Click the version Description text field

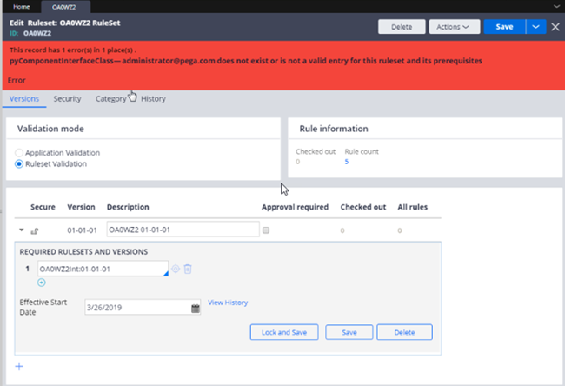click(x=183, y=230)
